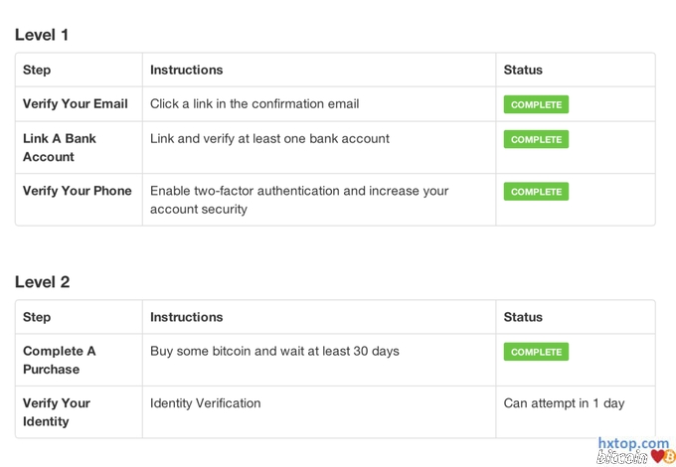Click the "Can attempt in 1 day" status
Viewport: 676px width, 467px height.
click(x=565, y=403)
